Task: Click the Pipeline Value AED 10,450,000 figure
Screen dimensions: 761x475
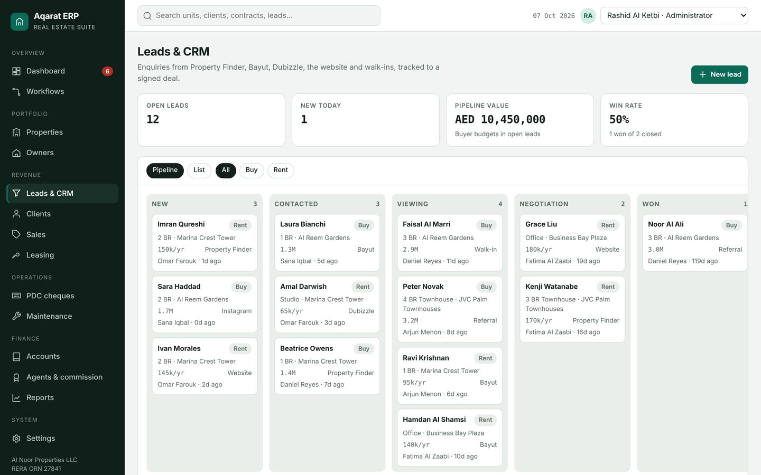Action: click(500, 120)
